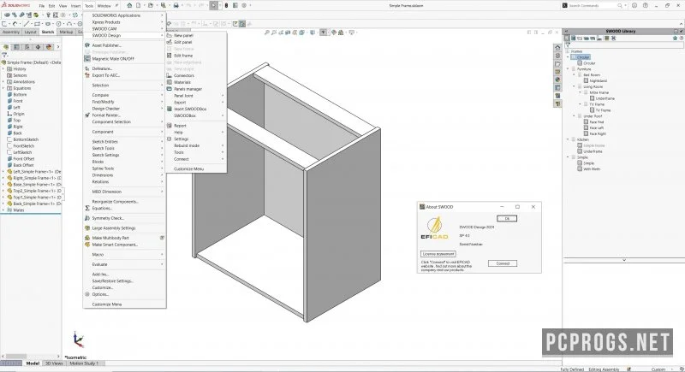Click Connect button in About SWOOD
This screenshot has width=685, height=372.
pyautogui.click(x=503, y=263)
